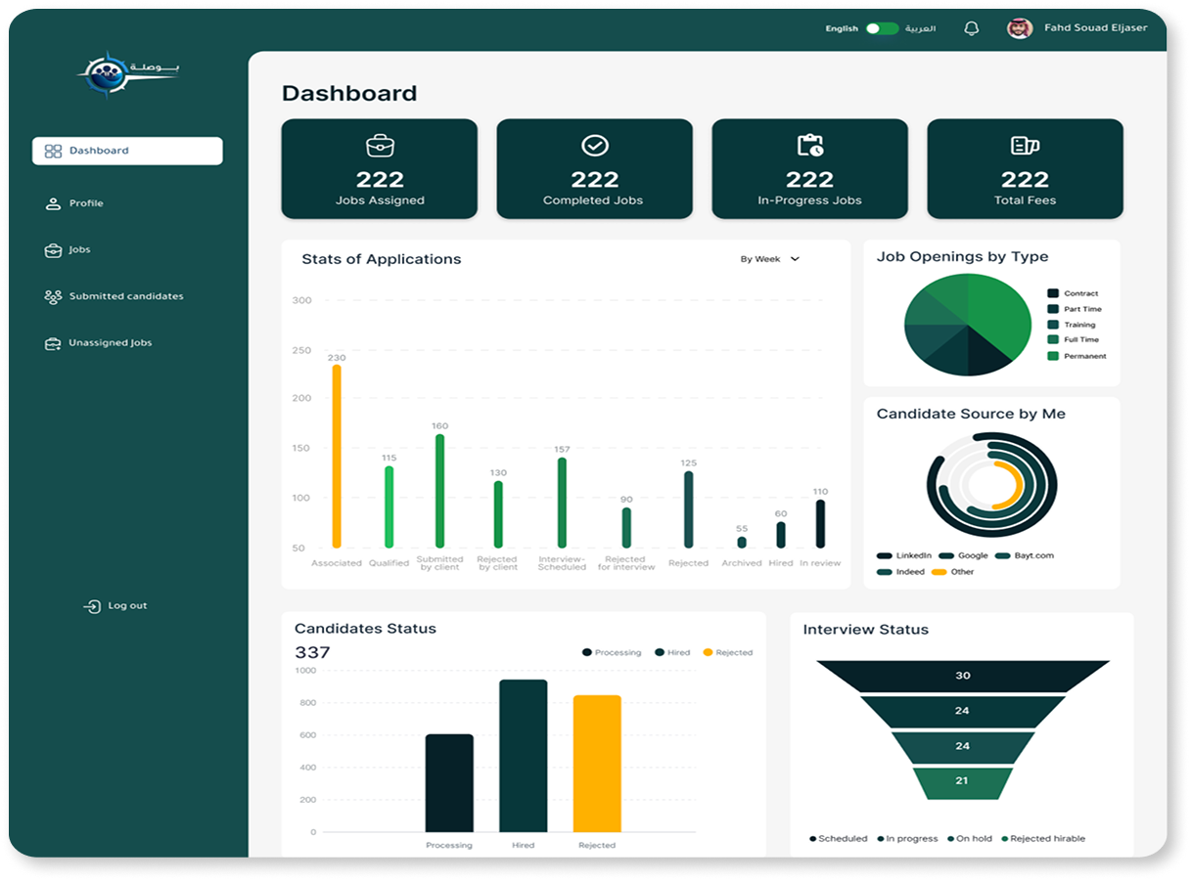The width and height of the screenshot is (1191, 881).
Task: Toggle LinkedIn in Candidate Source legend
Action: coord(904,555)
